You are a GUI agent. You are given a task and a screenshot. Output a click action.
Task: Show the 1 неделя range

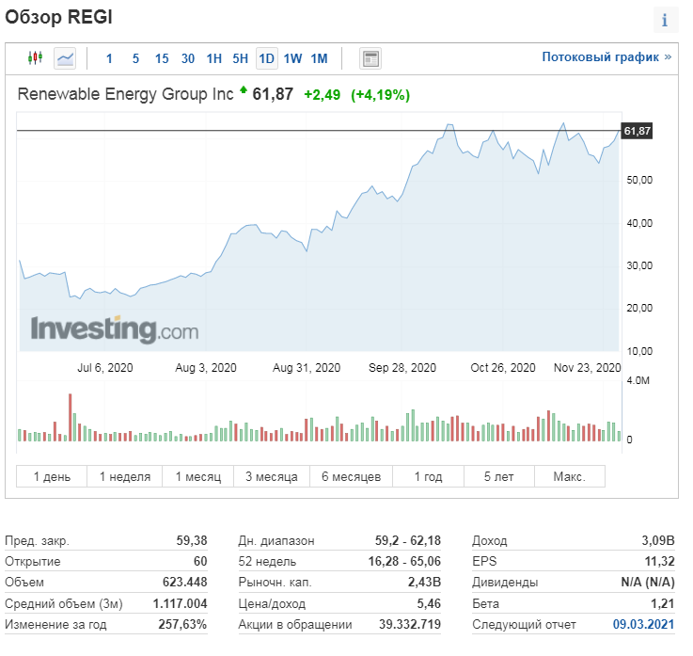coord(125,476)
